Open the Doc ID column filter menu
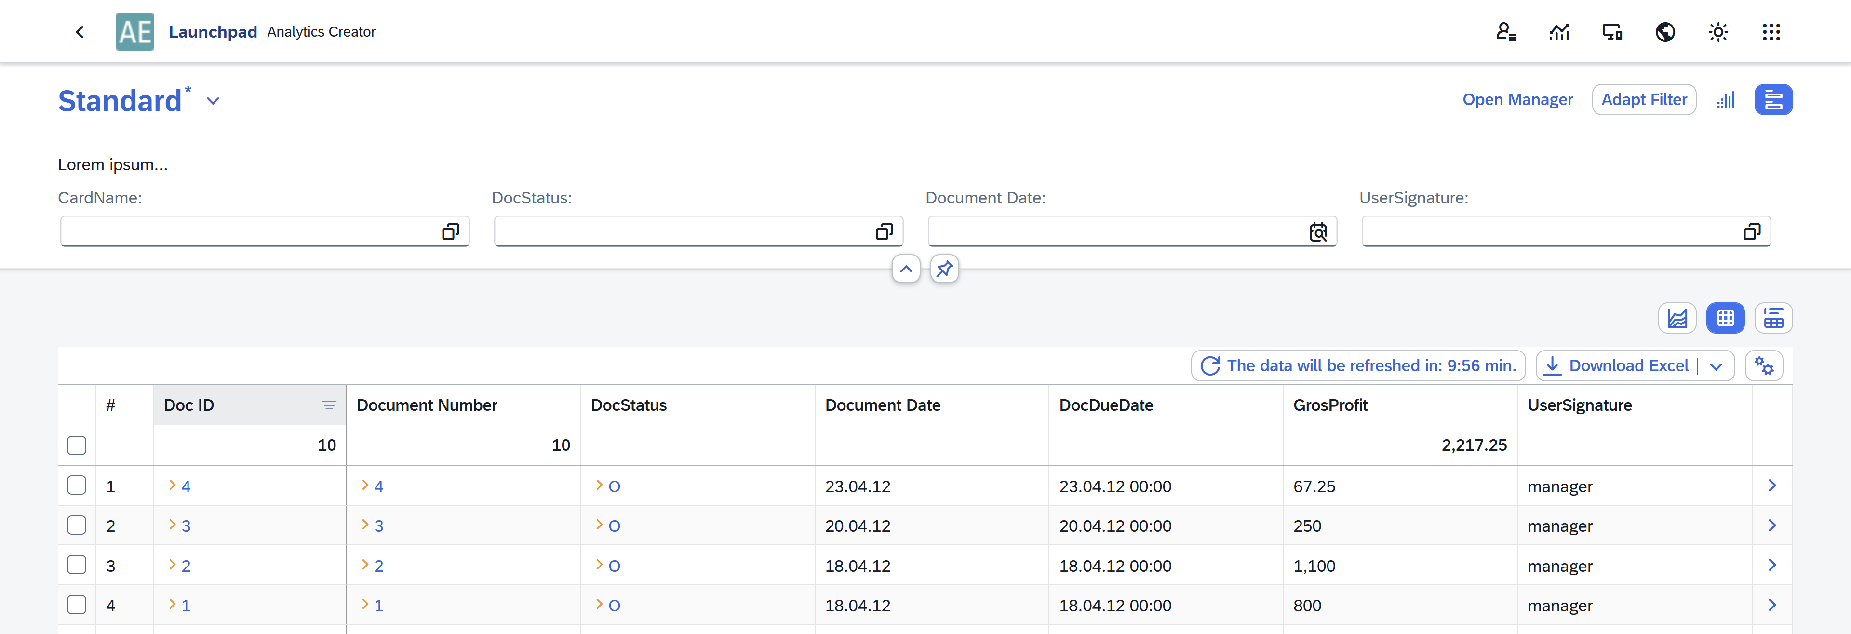The image size is (1851, 634). (x=329, y=405)
